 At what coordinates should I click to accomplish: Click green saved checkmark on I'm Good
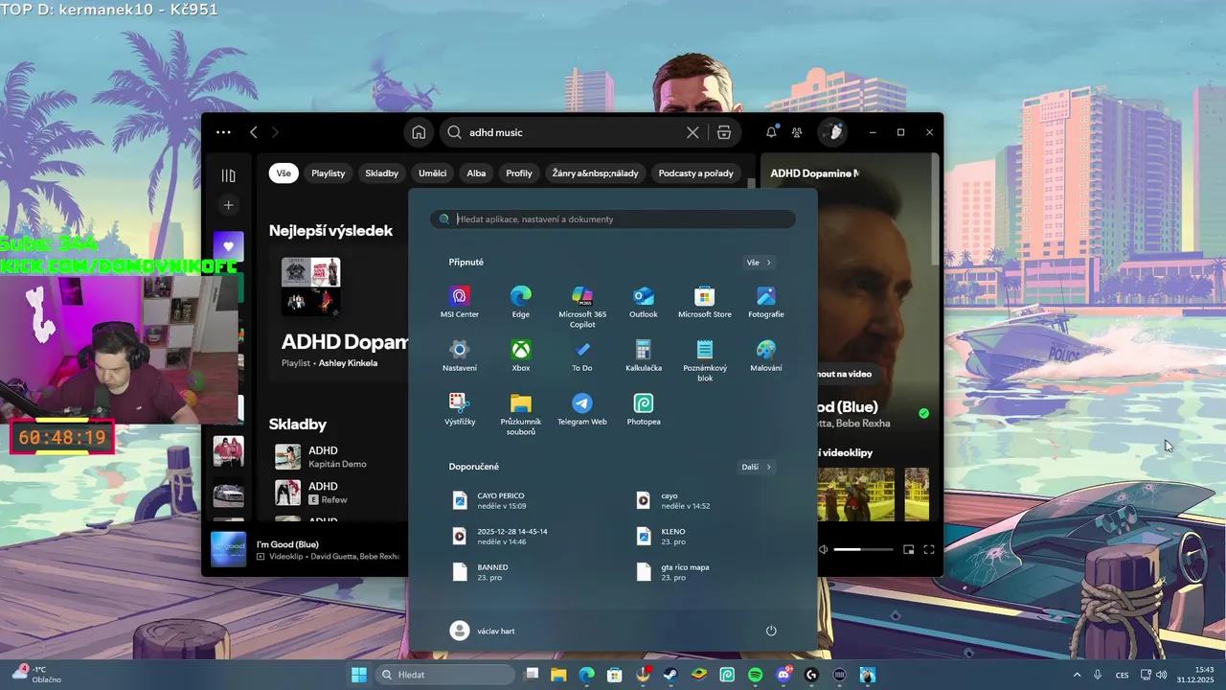tap(923, 413)
